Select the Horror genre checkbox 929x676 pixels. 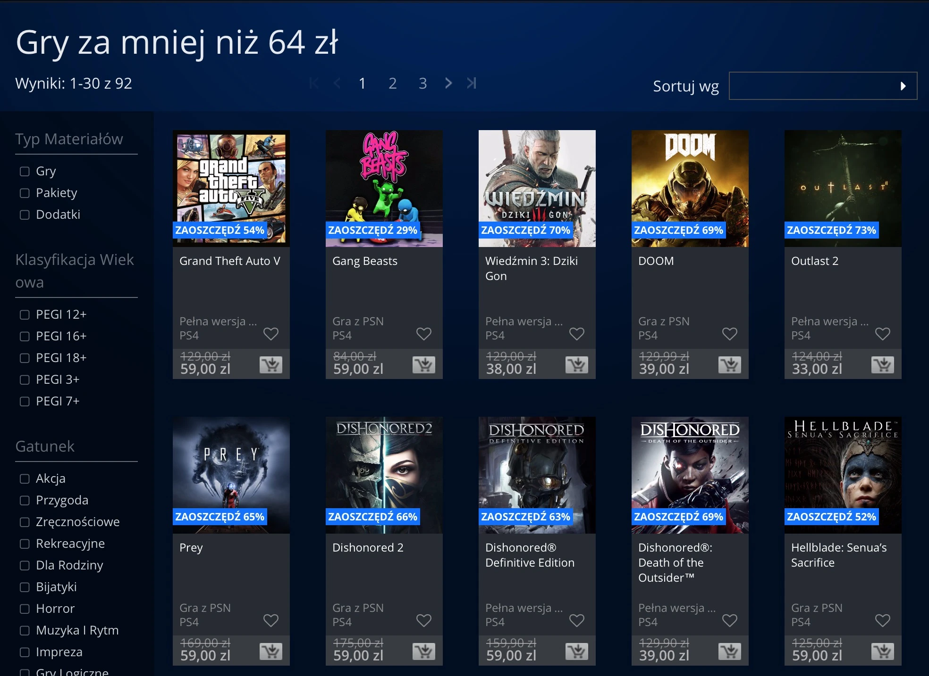click(25, 609)
